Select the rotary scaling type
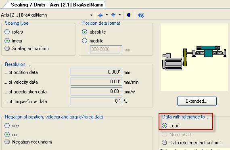Viewport: 230px width, 150px height. pyautogui.click(x=7, y=32)
